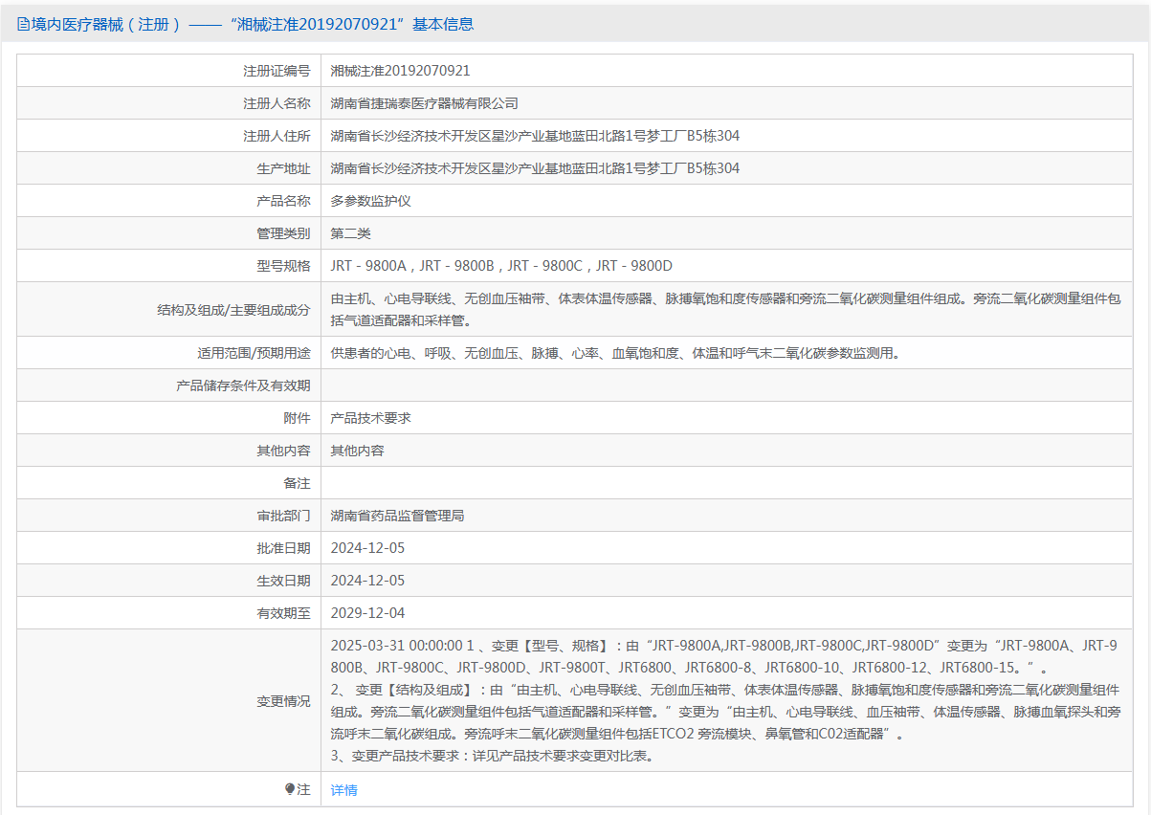Click the 审批部门 label
Image resolution: width=1151 pixels, height=815 pixels.
coord(283,516)
